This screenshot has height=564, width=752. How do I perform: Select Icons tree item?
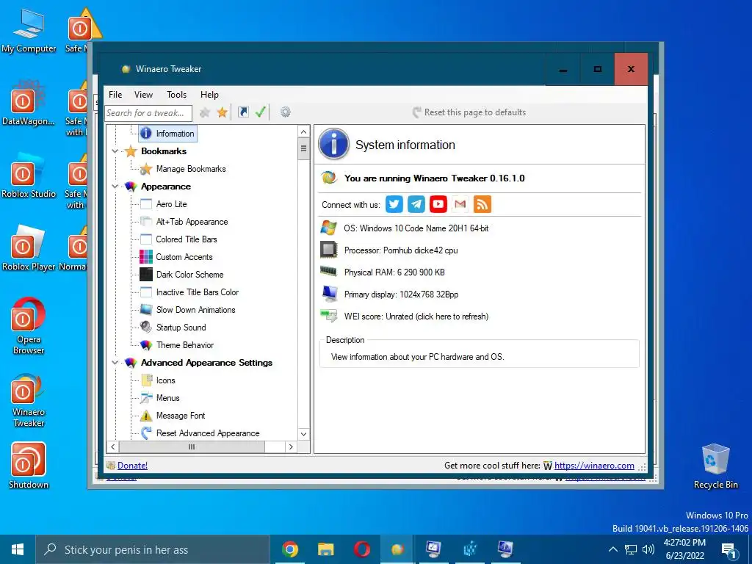tap(165, 380)
